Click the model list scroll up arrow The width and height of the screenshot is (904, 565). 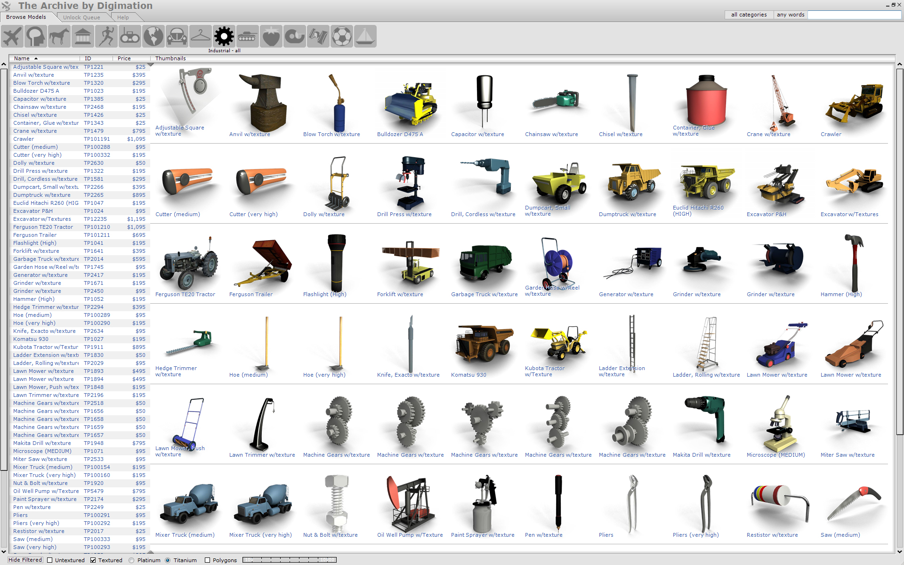[x=4, y=65]
